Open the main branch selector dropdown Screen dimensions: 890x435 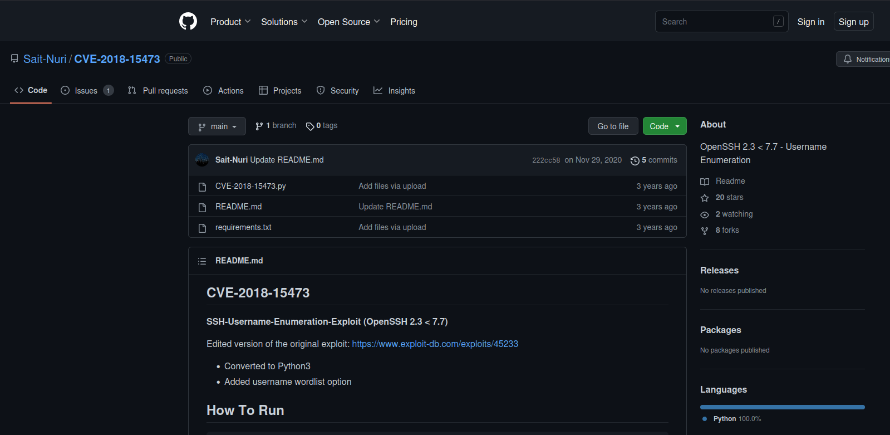point(217,126)
